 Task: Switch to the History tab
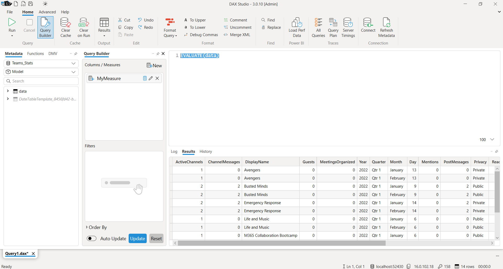pos(205,152)
